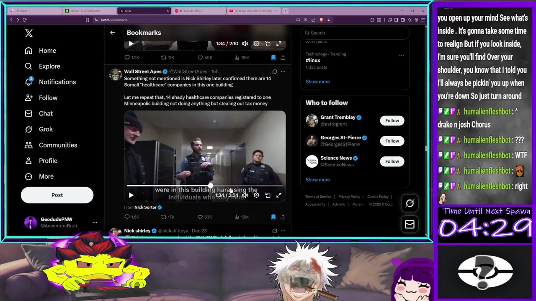View analytics on post with 12M views
This screenshot has height=301, width=536.
[241, 217]
